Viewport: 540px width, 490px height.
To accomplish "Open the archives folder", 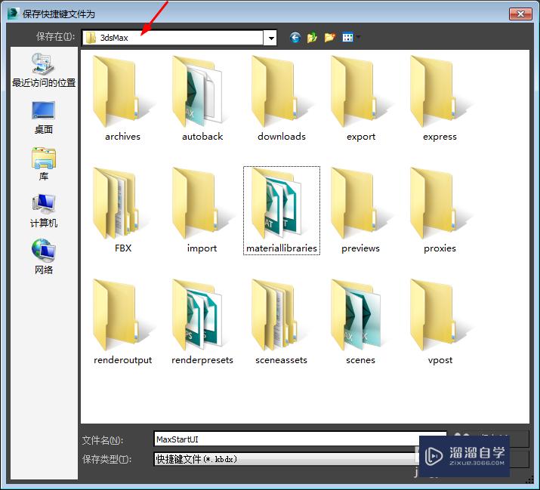I will tap(122, 99).
